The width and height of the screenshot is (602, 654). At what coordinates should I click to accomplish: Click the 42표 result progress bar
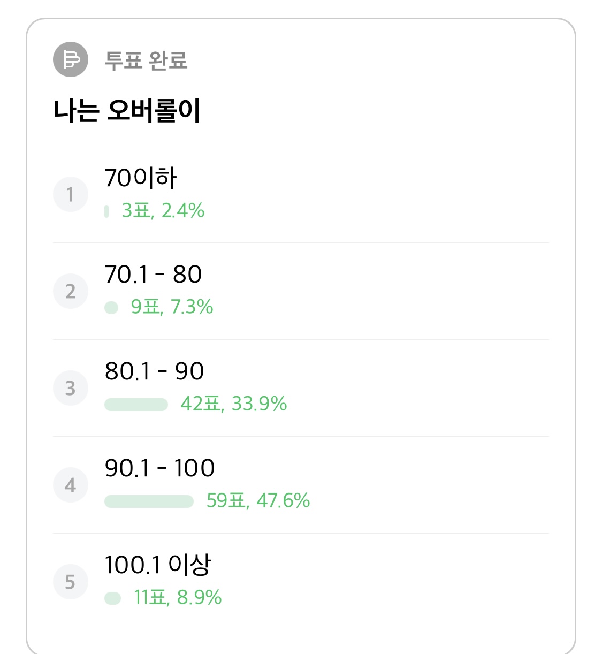point(136,405)
